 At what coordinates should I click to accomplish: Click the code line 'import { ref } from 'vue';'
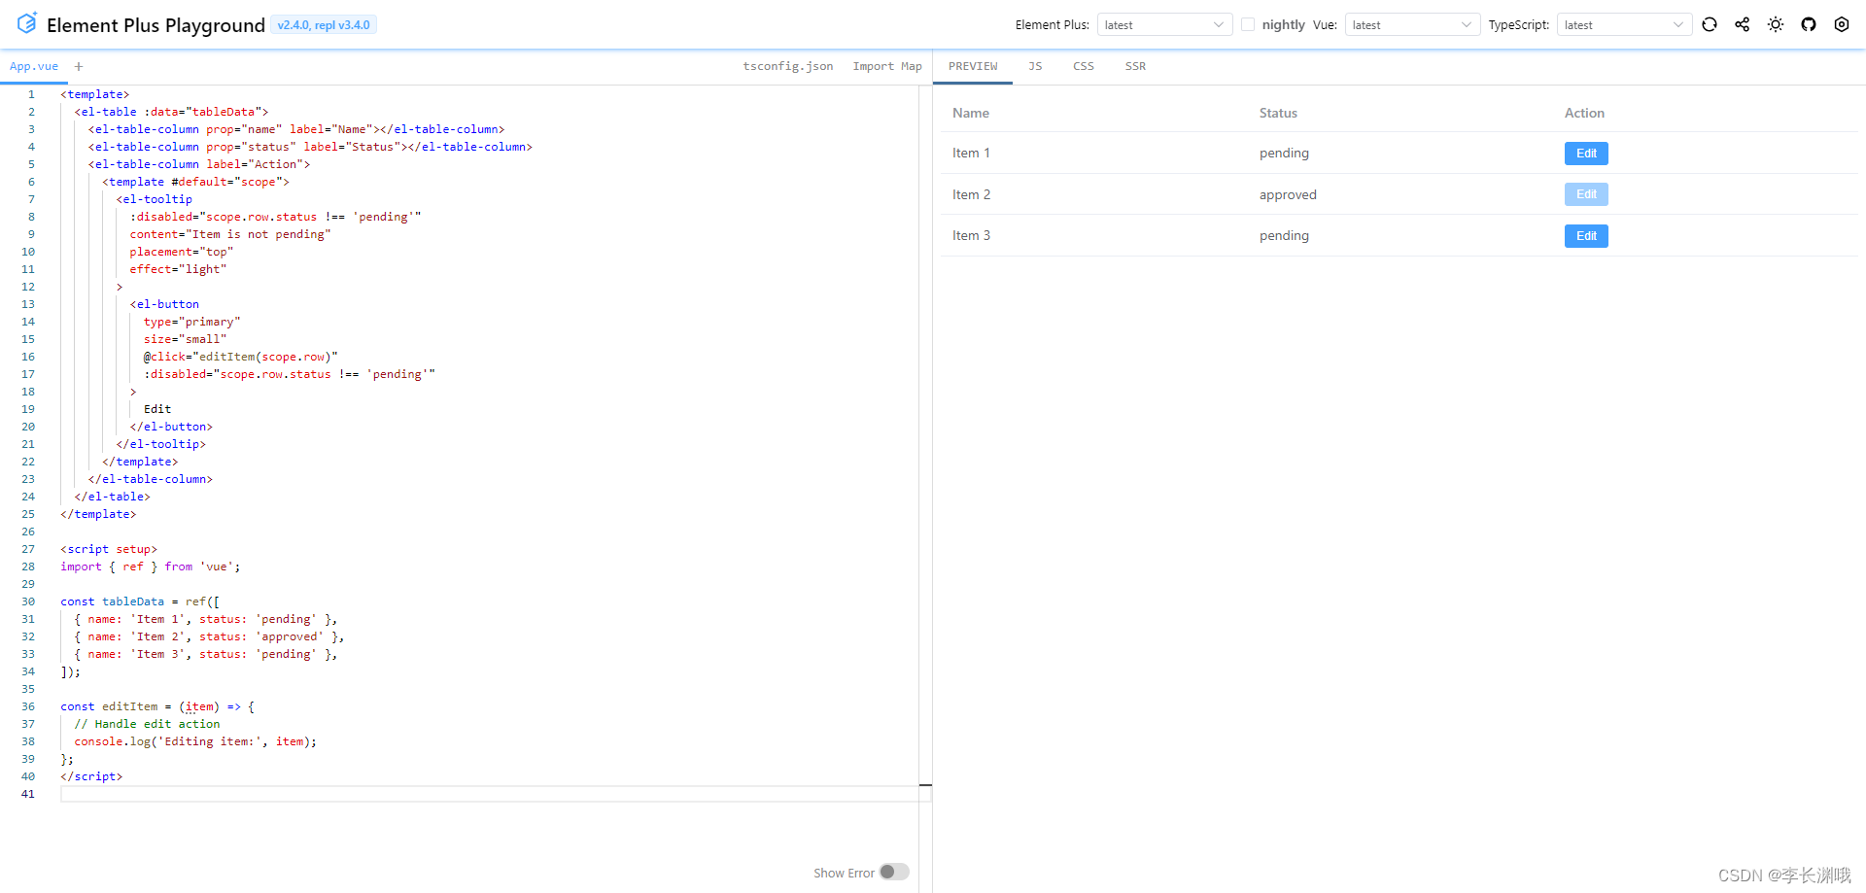pyautogui.click(x=151, y=567)
